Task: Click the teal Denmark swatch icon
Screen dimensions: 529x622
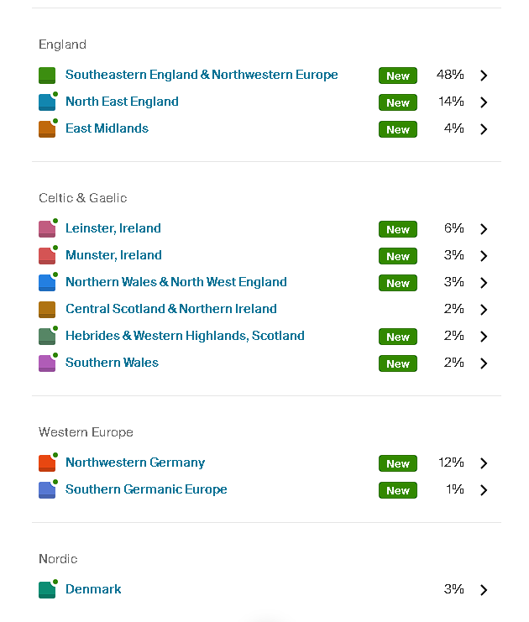Action: click(x=47, y=590)
